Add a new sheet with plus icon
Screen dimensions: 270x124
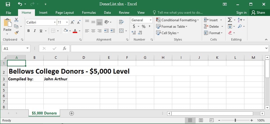[72, 113]
